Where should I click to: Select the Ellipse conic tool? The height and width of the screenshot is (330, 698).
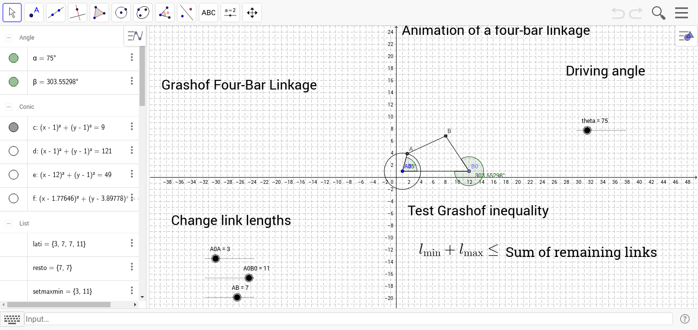pos(143,13)
